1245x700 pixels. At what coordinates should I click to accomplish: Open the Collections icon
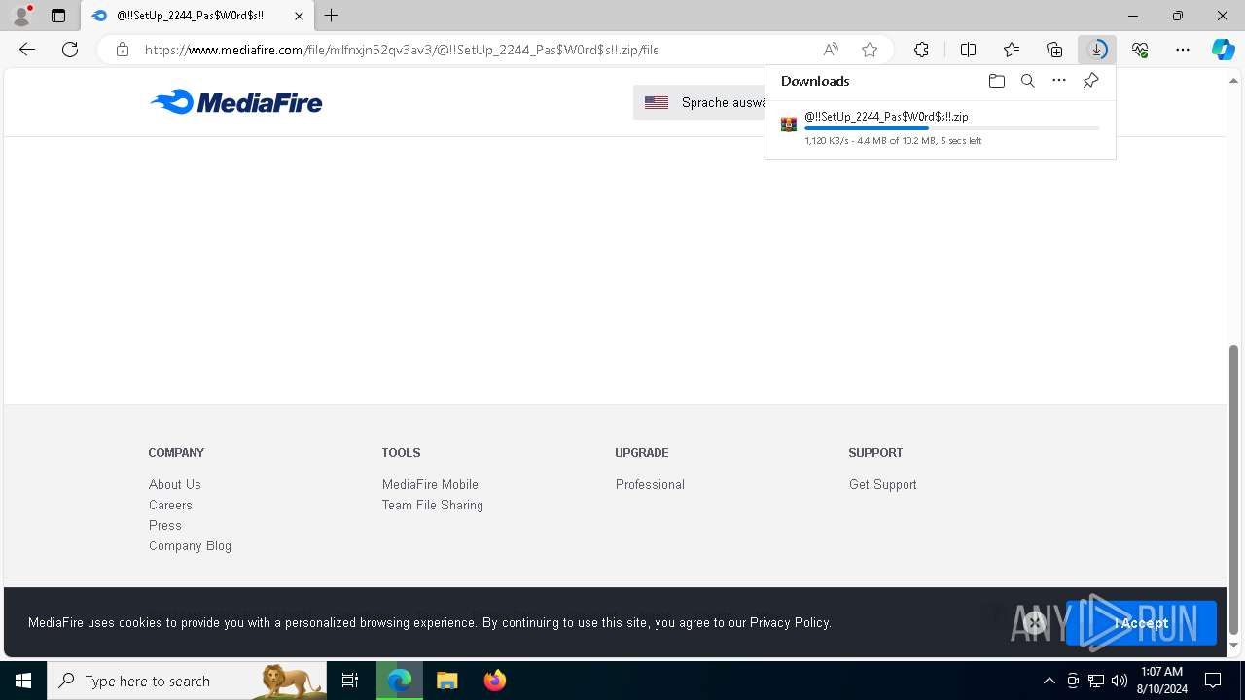1054,50
